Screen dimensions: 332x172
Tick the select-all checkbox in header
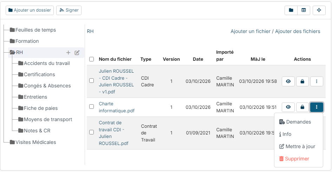(x=91, y=59)
